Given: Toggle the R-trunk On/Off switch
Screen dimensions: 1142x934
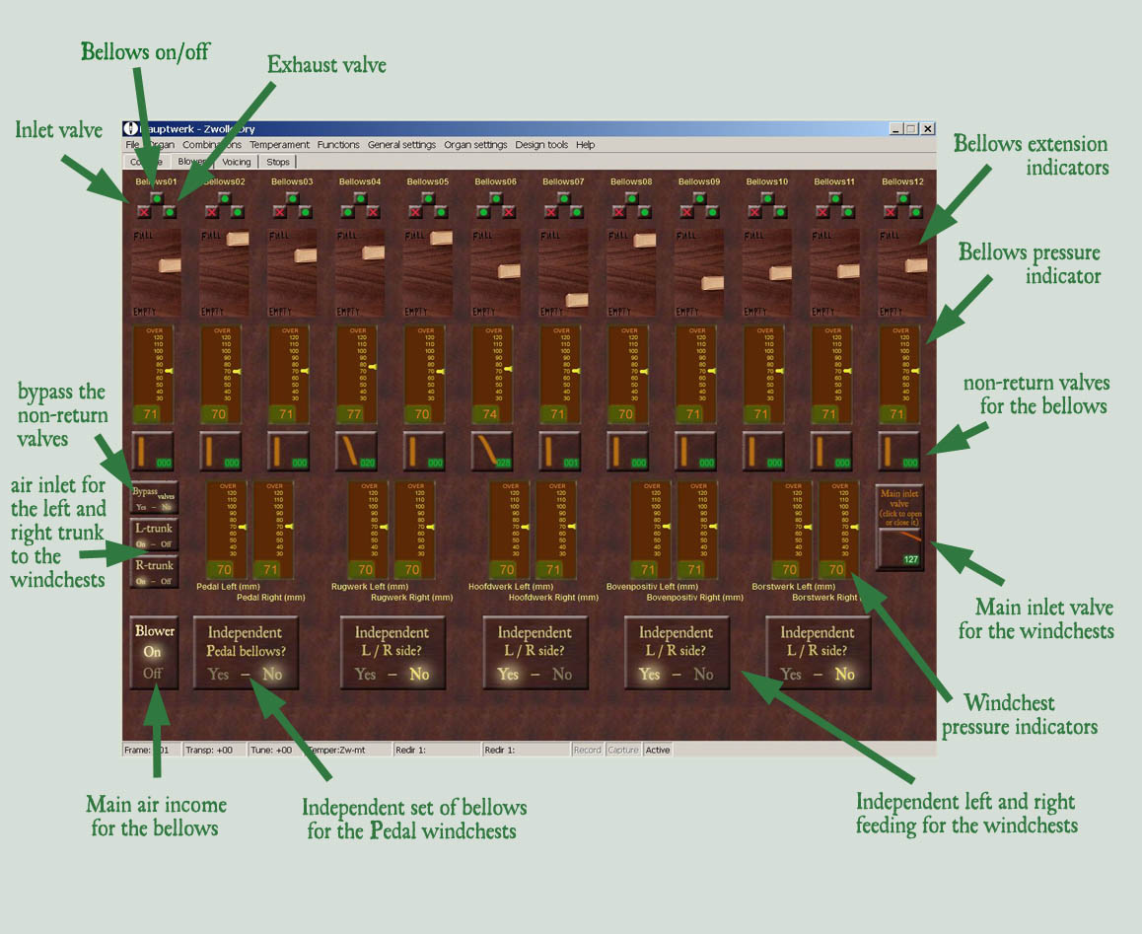Looking at the screenshot, I should point(154,572).
